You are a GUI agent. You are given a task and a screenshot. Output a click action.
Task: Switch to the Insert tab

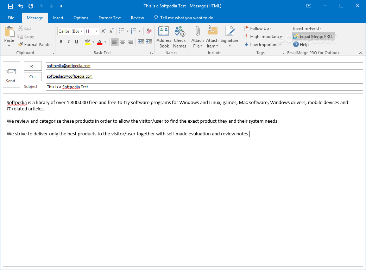point(58,18)
